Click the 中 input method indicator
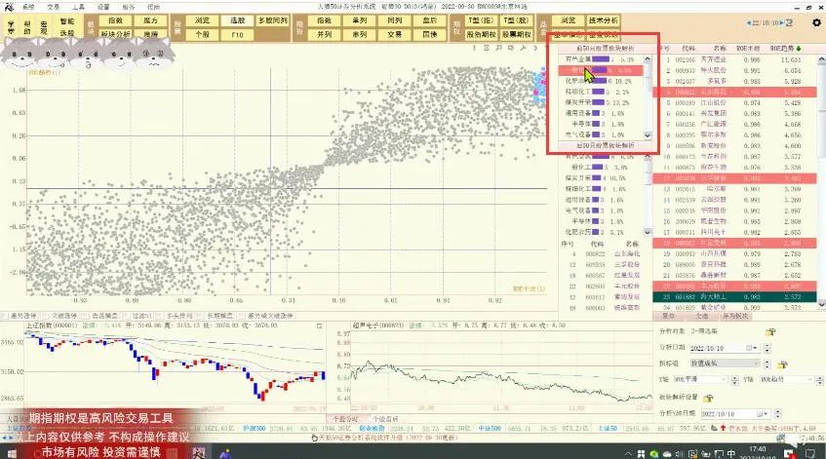 pyautogui.click(x=730, y=454)
